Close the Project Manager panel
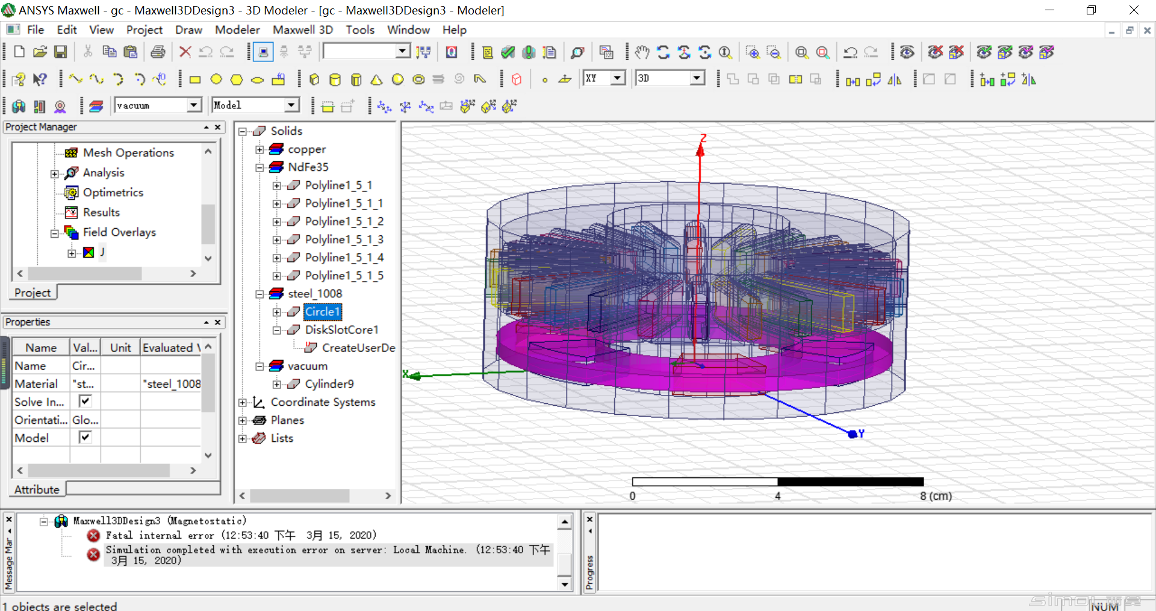This screenshot has width=1156, height=611. (x=217, y=127)
